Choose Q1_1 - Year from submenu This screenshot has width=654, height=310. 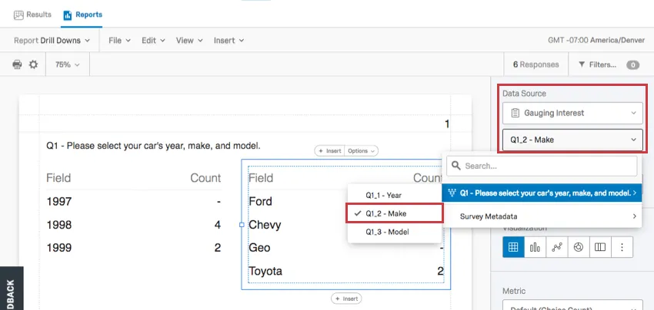pos(395,195)
